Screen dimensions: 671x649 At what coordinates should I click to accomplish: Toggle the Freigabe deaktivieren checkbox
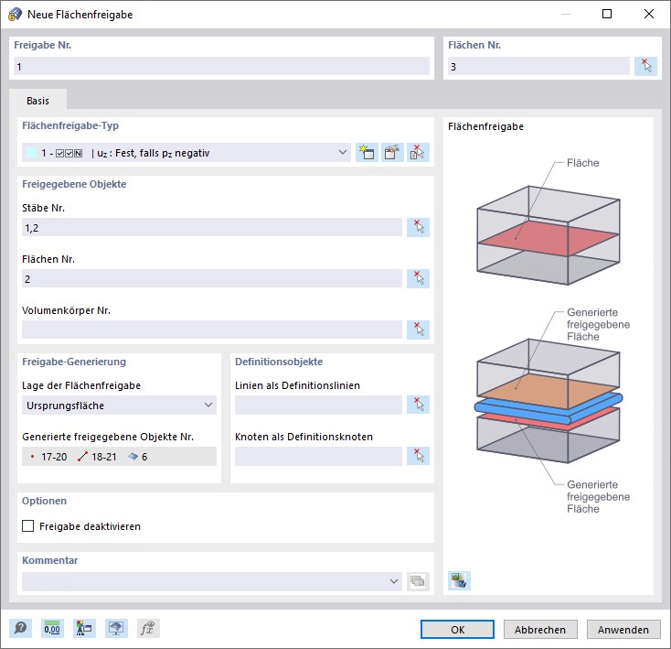[x=27, y=526]
